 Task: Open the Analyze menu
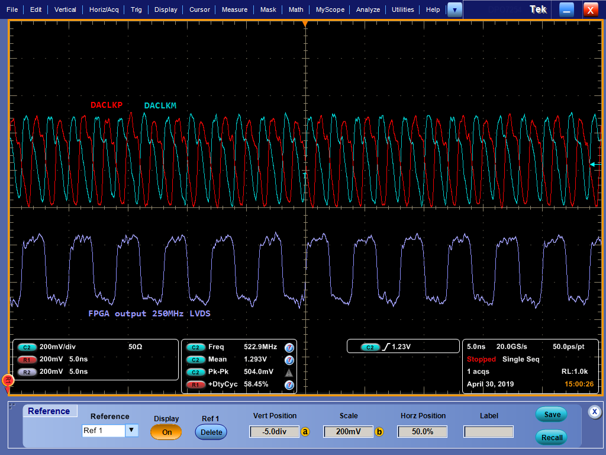368,9
